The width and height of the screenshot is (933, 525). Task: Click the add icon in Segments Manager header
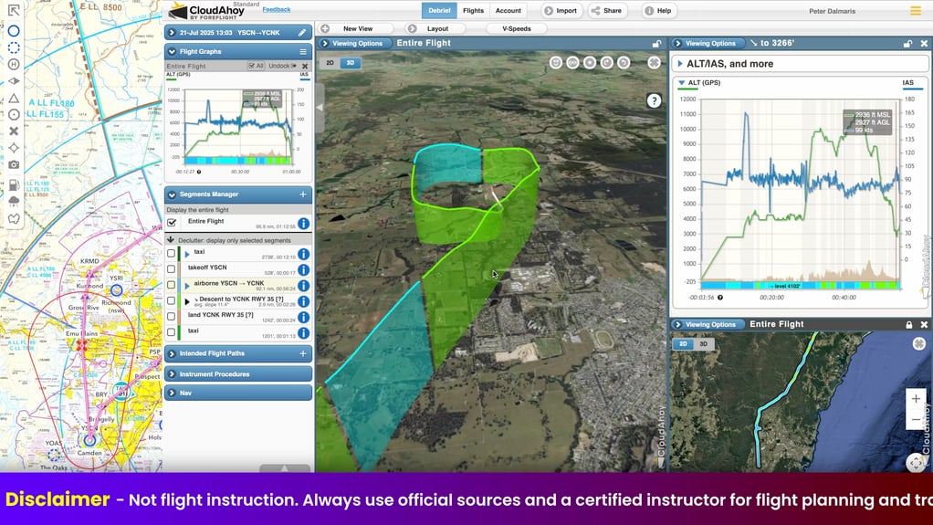(x=303, y=194)
